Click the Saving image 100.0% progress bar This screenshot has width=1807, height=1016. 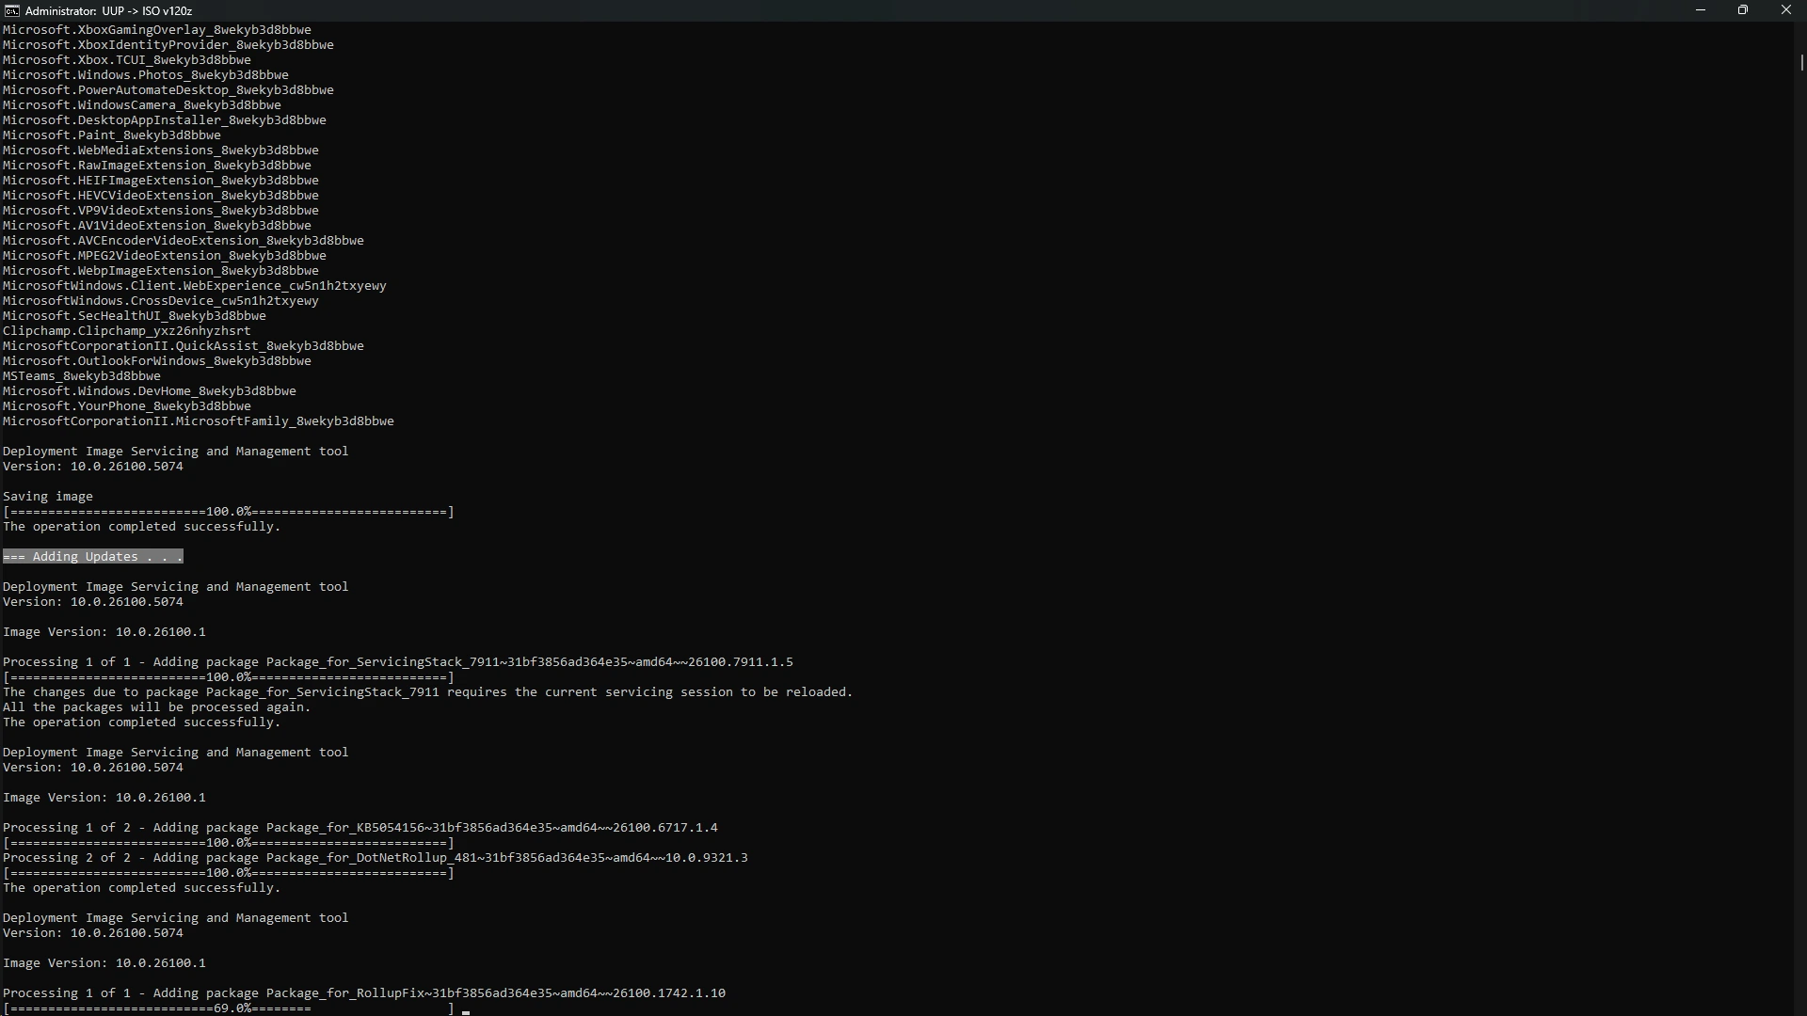point(229,512)
